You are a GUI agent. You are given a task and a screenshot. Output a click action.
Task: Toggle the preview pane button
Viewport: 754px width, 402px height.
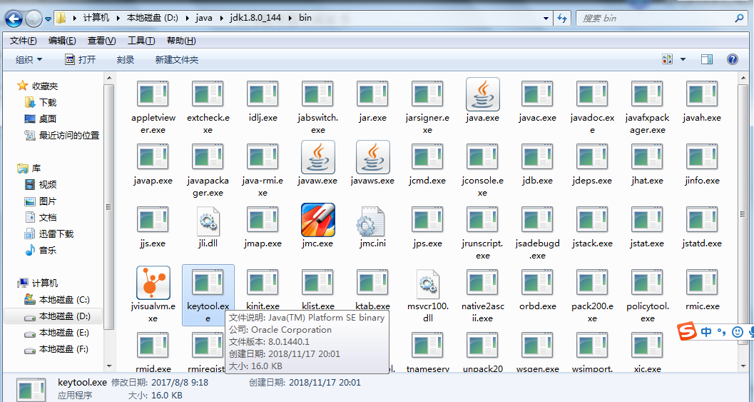pos(707,59)
